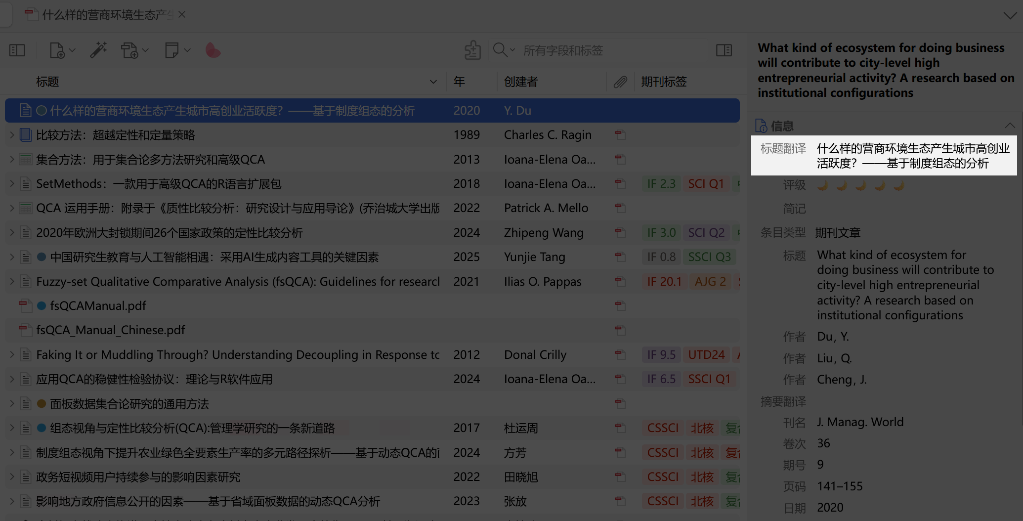Expand the 比较方法 item row
Screen dimensions: 1023x521
(x=12, y=135)
